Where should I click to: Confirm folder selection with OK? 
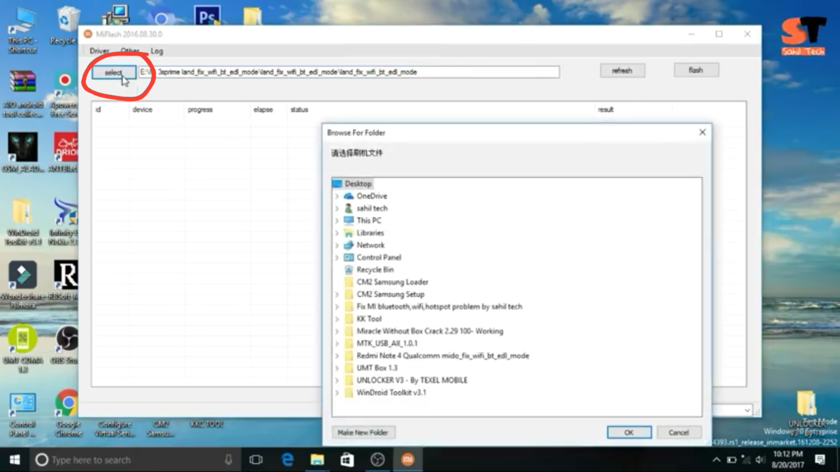629,433
